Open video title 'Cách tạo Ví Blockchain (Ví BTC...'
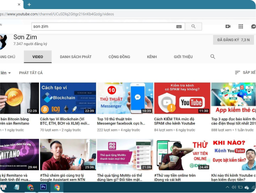This screenshot has width=256, height=193. 65,121
